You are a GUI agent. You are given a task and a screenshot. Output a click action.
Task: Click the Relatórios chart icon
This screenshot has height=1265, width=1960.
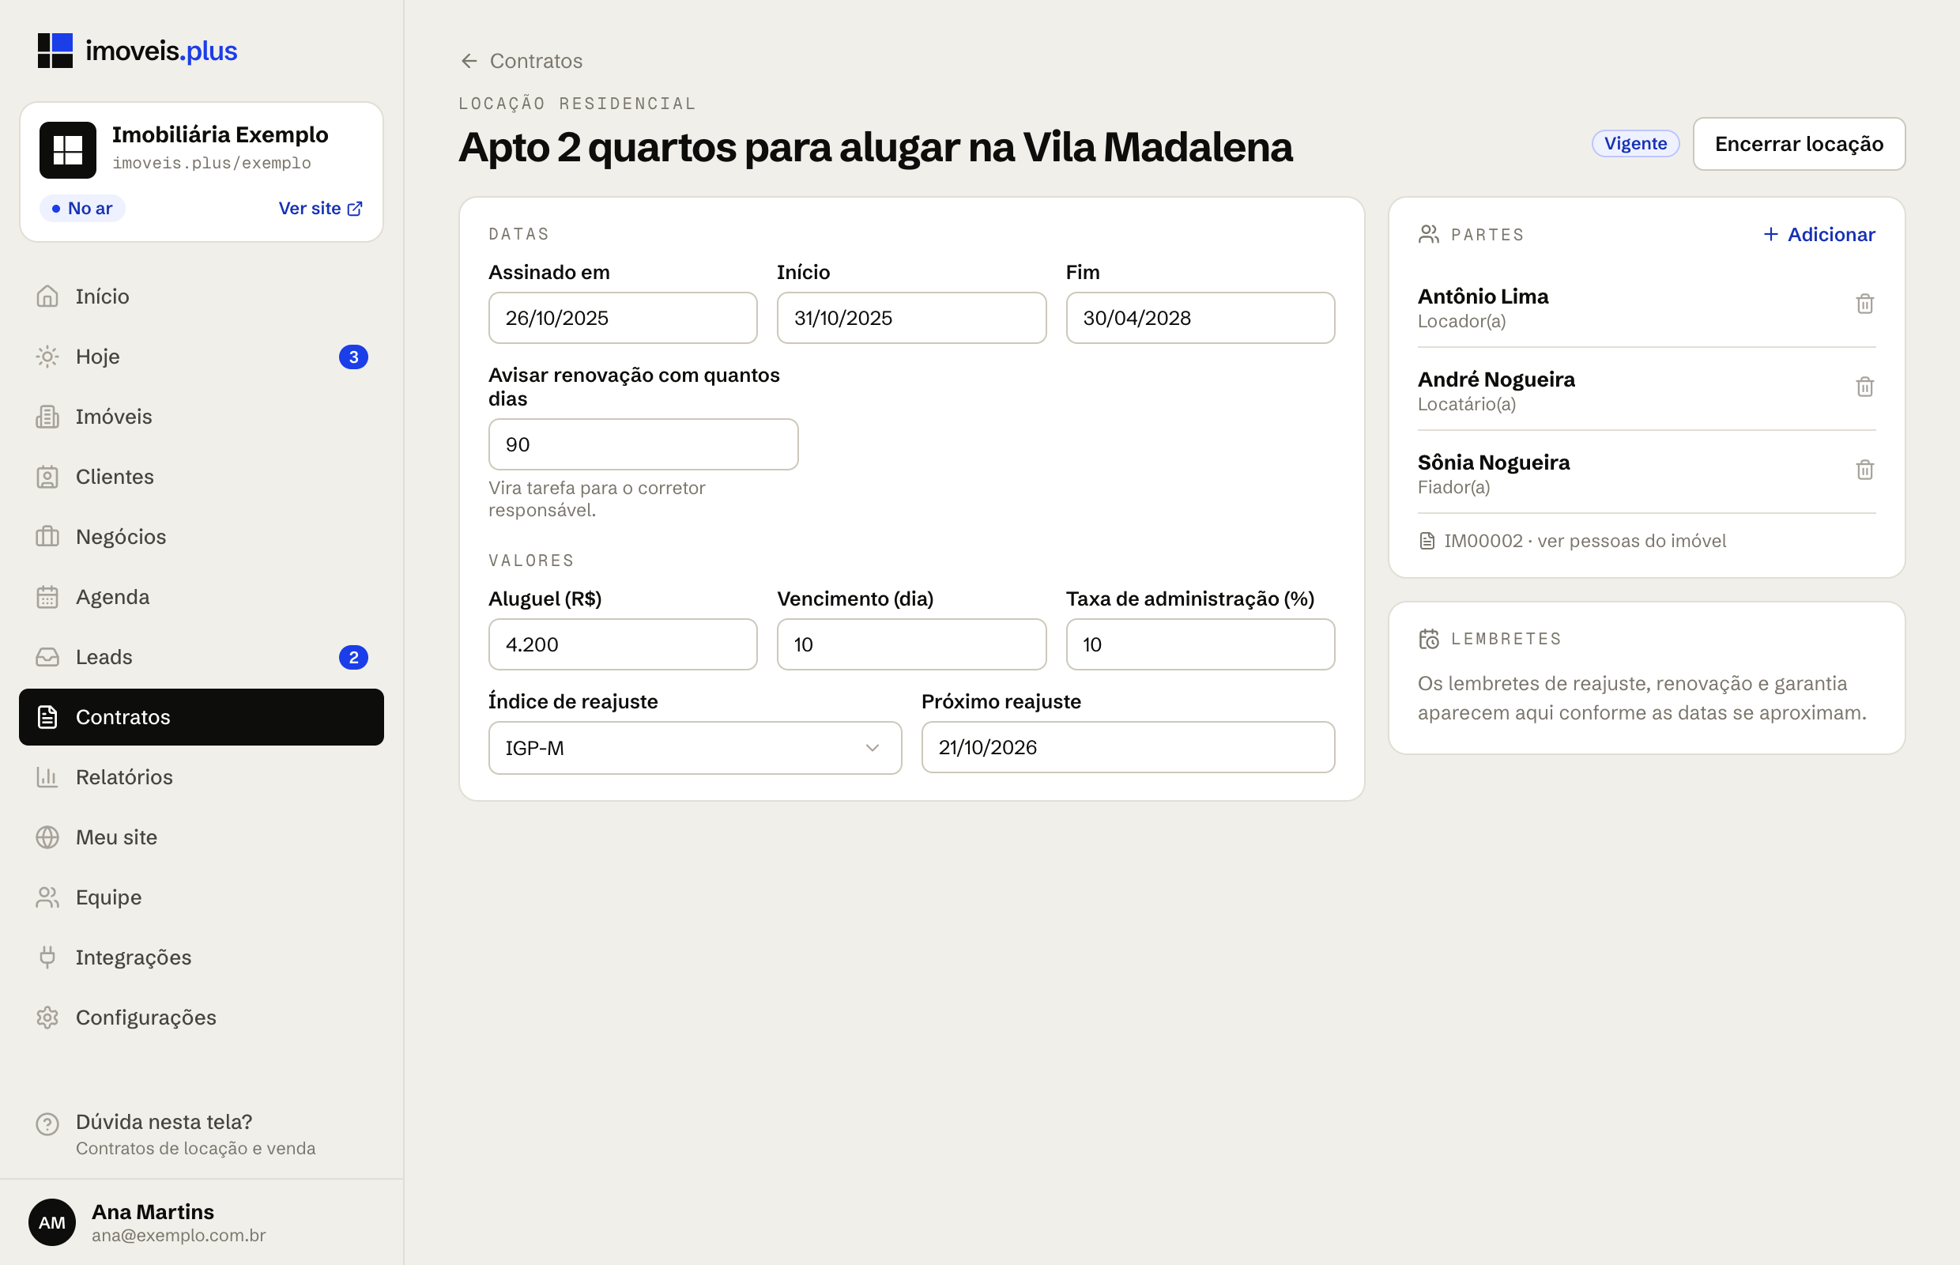click(47, 777)
